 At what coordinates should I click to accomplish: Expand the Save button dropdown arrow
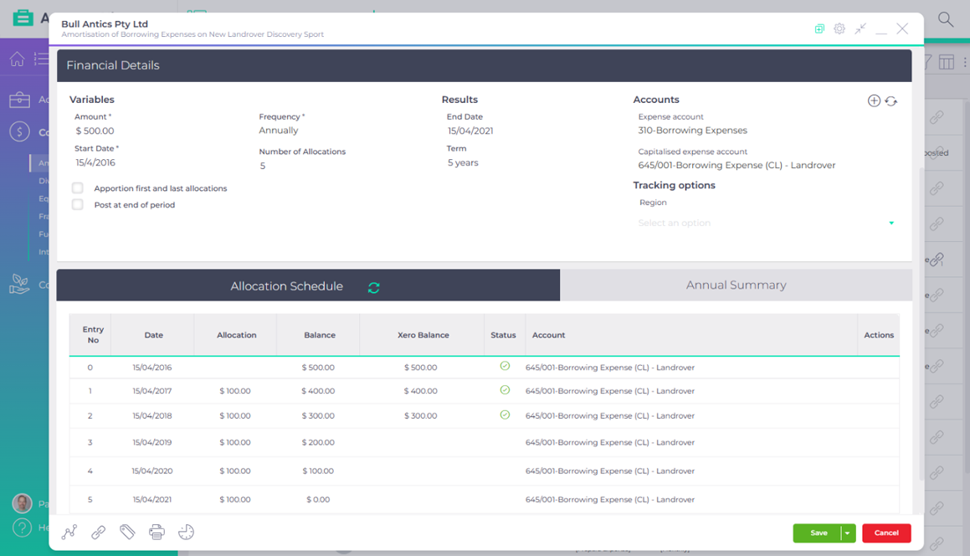click(846, 533)
